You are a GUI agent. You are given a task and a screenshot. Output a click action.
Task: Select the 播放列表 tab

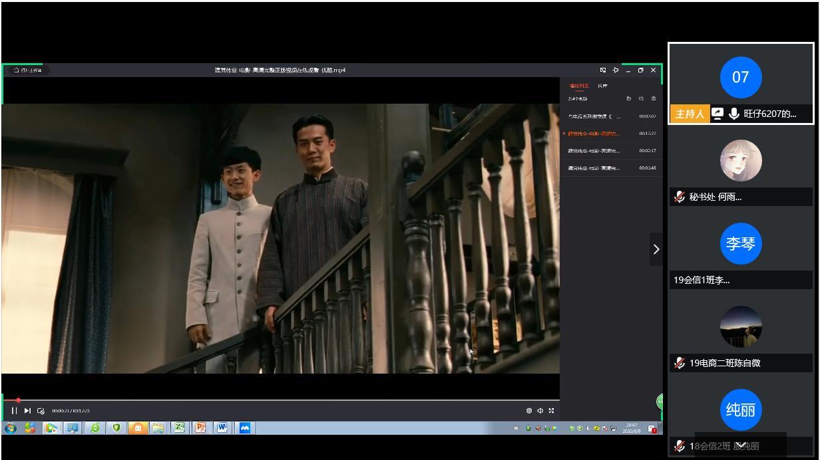(578, 86)
